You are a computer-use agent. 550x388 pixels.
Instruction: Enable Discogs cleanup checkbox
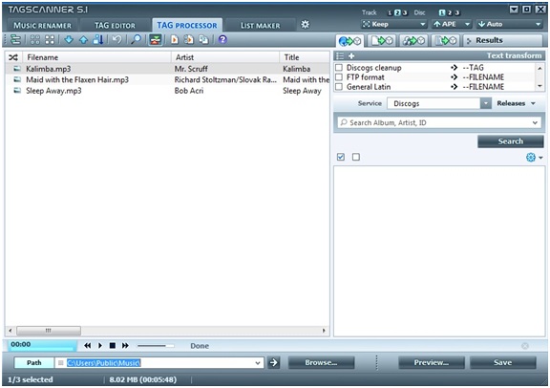339,68
